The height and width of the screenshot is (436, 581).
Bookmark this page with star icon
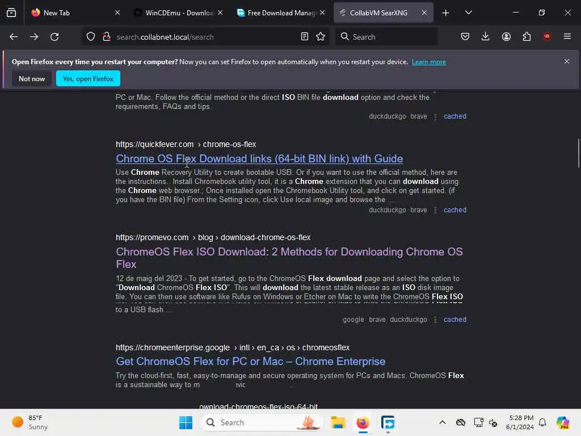pos(321,36)
